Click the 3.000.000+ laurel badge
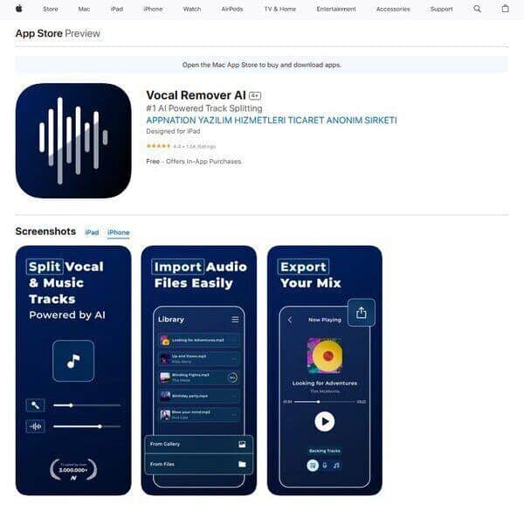 pyautogui.click(x=73, y=470)
